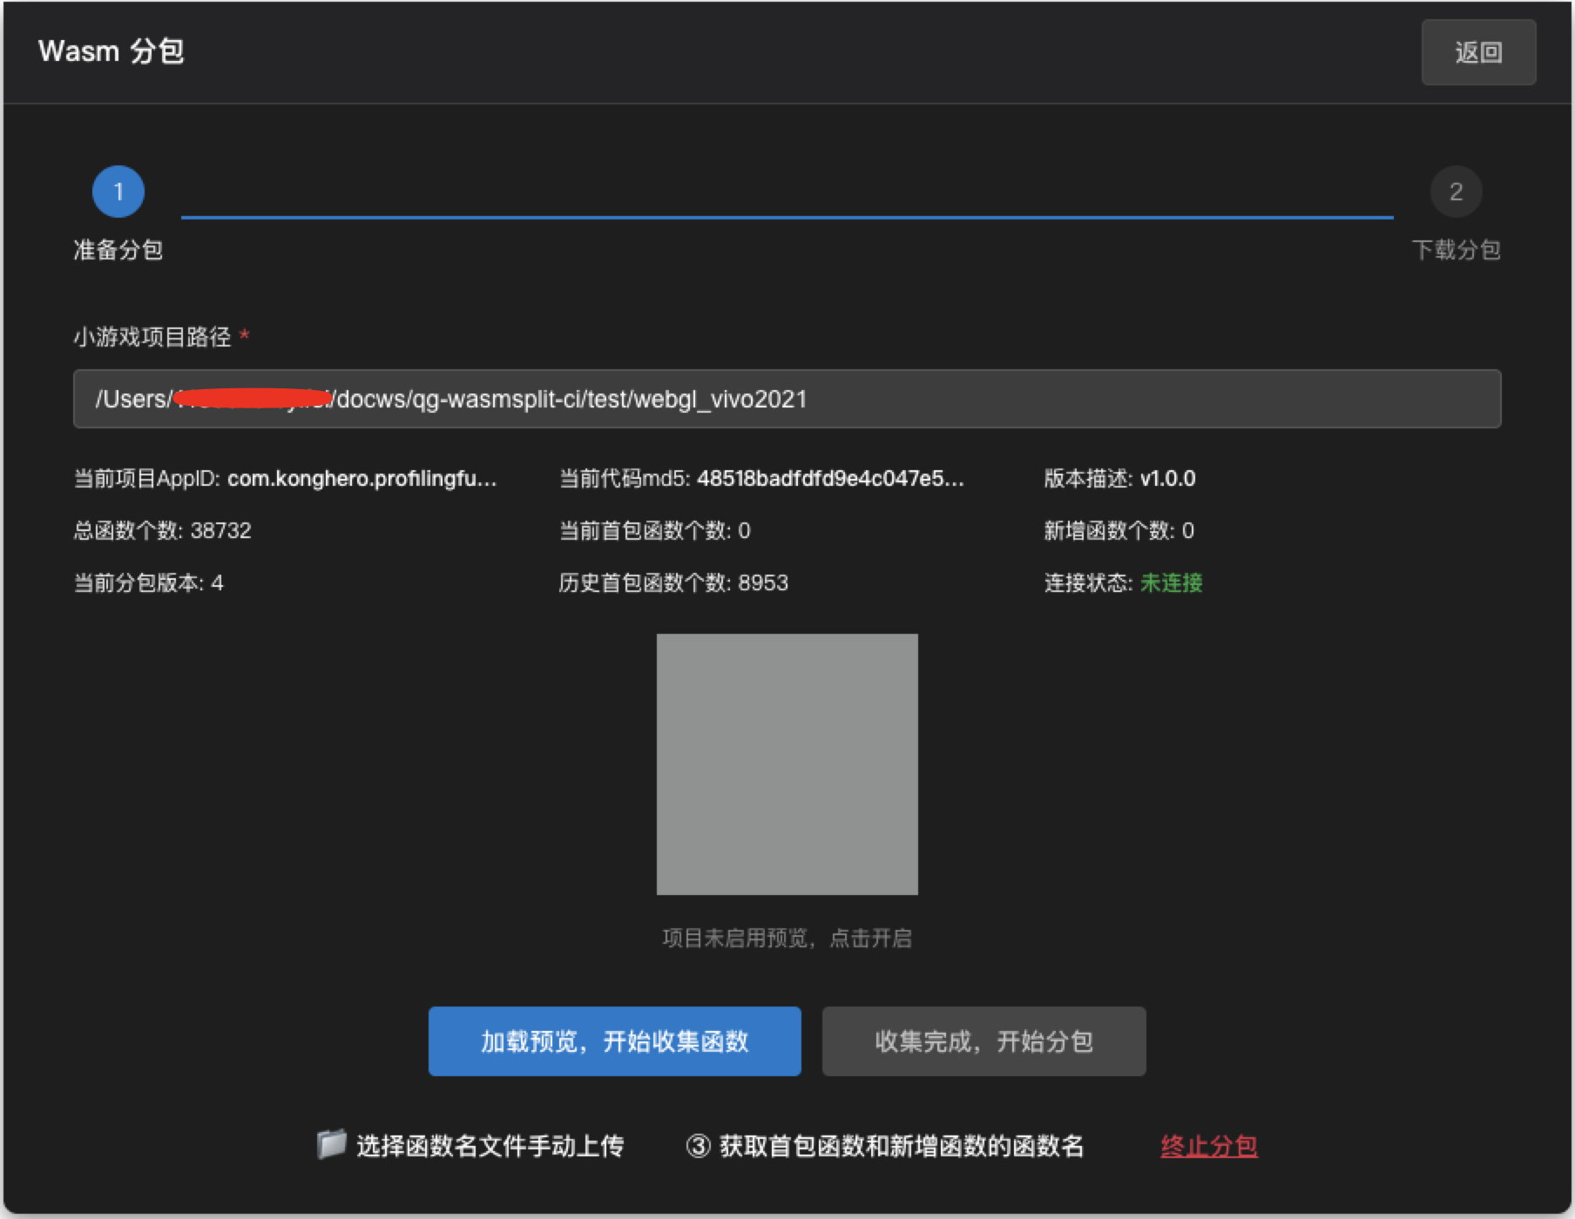Click the circled ③ icon
Viewport: 1575px width, 1219px height.
tap(698, 1146)
